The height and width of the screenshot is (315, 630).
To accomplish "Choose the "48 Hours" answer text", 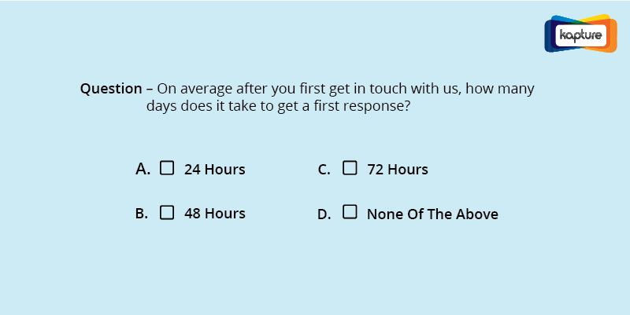I will click(214, 213).
